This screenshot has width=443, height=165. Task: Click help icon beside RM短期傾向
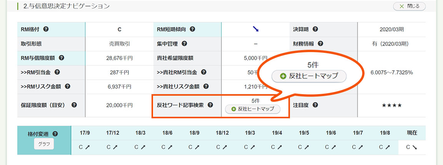pyautogui.click(x=192, y=29)
